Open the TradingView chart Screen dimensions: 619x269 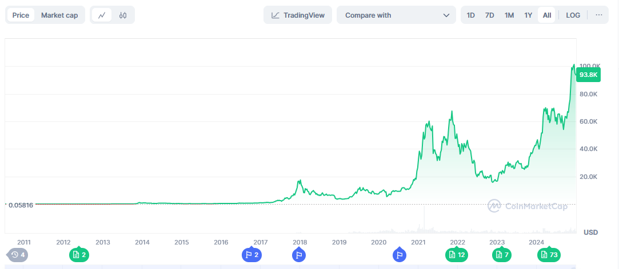coord(298,15)
